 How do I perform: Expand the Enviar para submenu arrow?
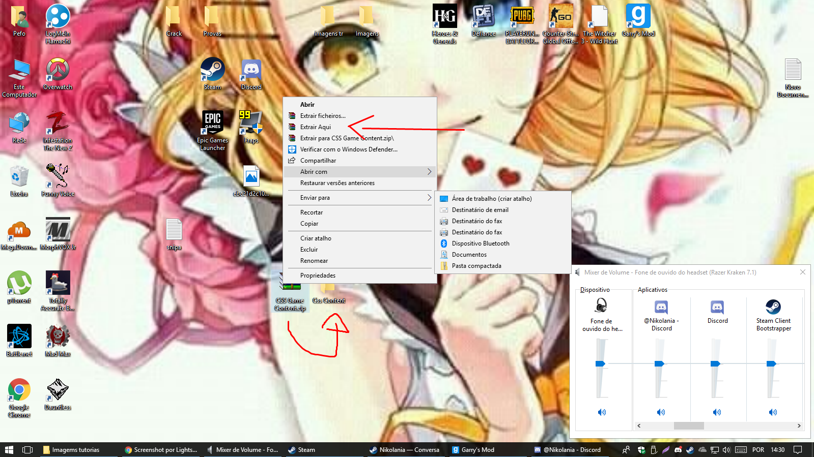429,198
